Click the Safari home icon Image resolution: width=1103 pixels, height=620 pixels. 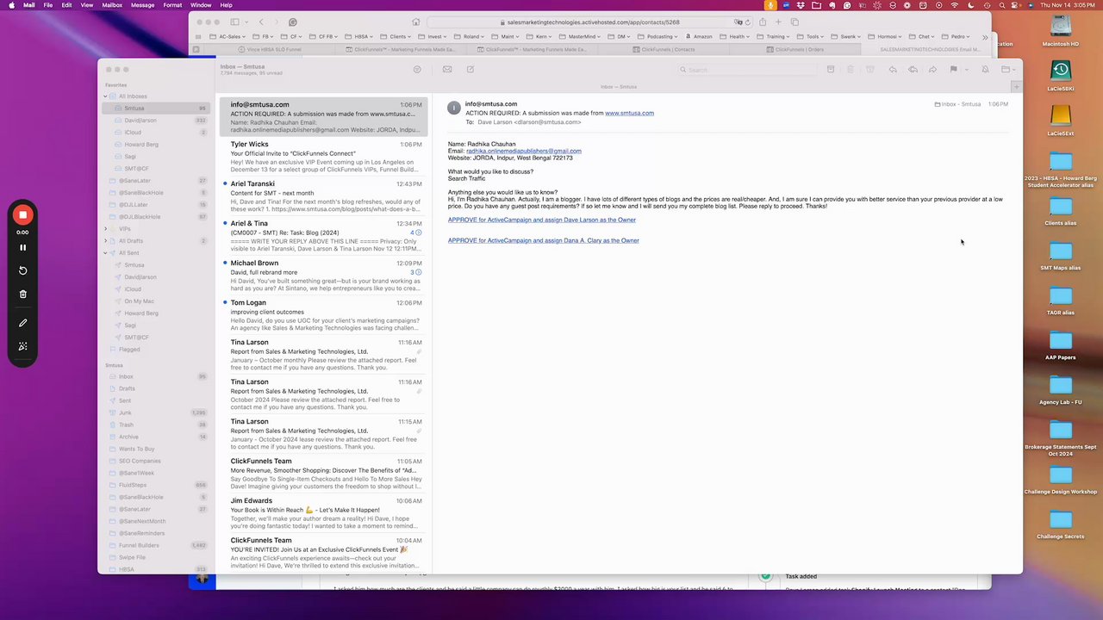pos(416,22)
